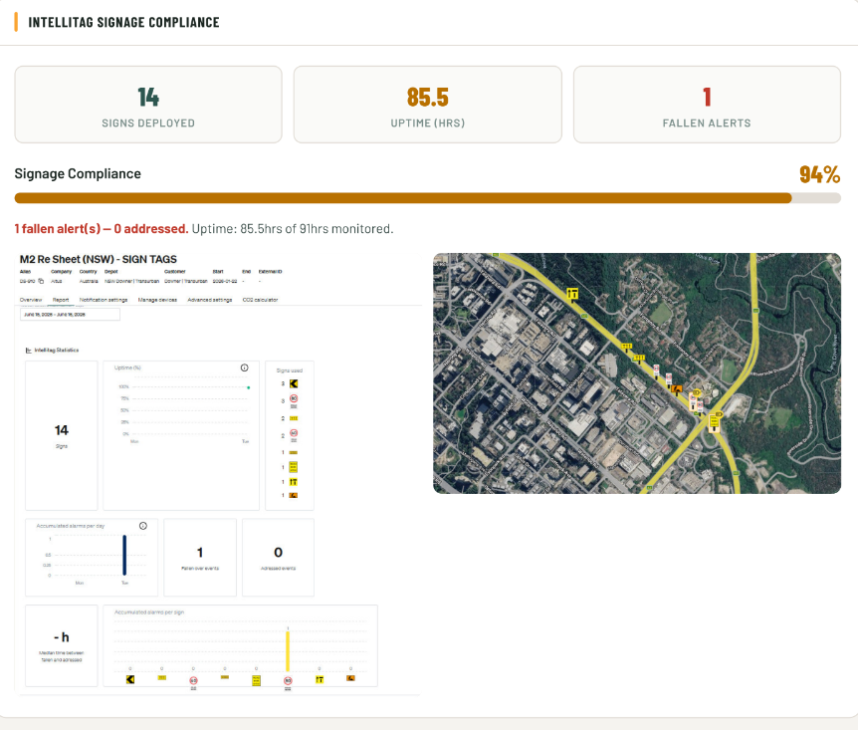
Task: Switch to the Advanced settings tab
Action: pos(210,300)
